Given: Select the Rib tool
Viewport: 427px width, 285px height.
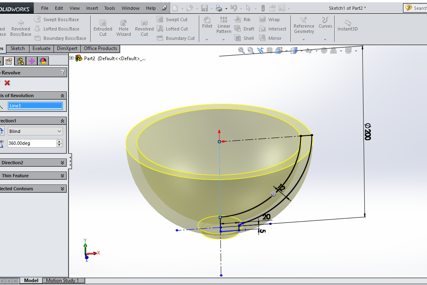Looking at the screenshot, I should [x=242, y=20].
